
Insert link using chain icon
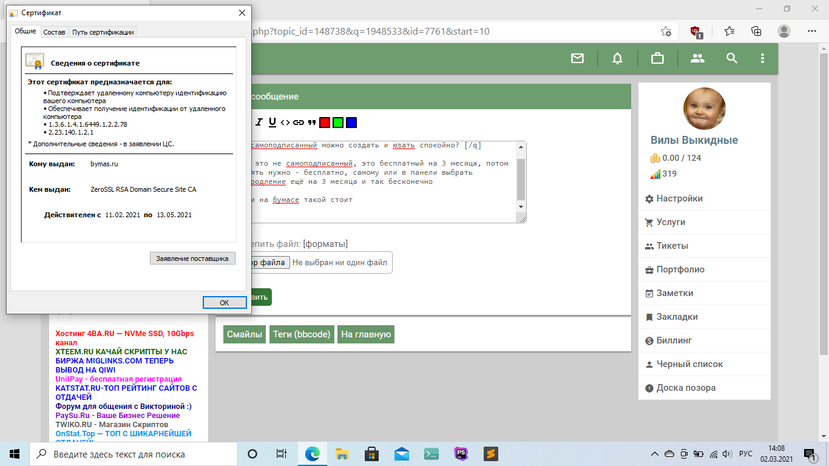298,123
